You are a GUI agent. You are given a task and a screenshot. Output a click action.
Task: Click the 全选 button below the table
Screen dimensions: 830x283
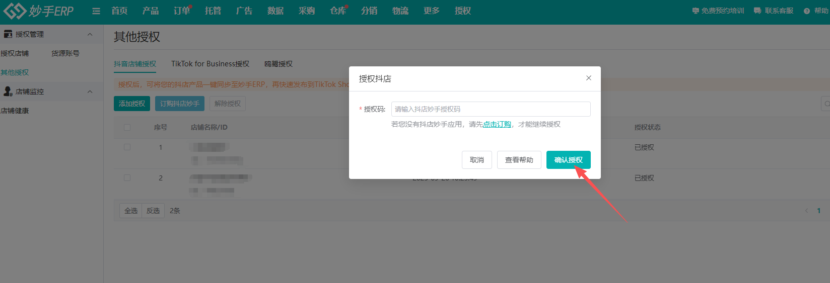[x=131, y=211]
